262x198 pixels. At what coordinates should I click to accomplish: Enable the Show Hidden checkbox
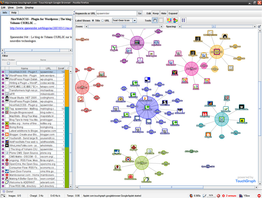9,63
